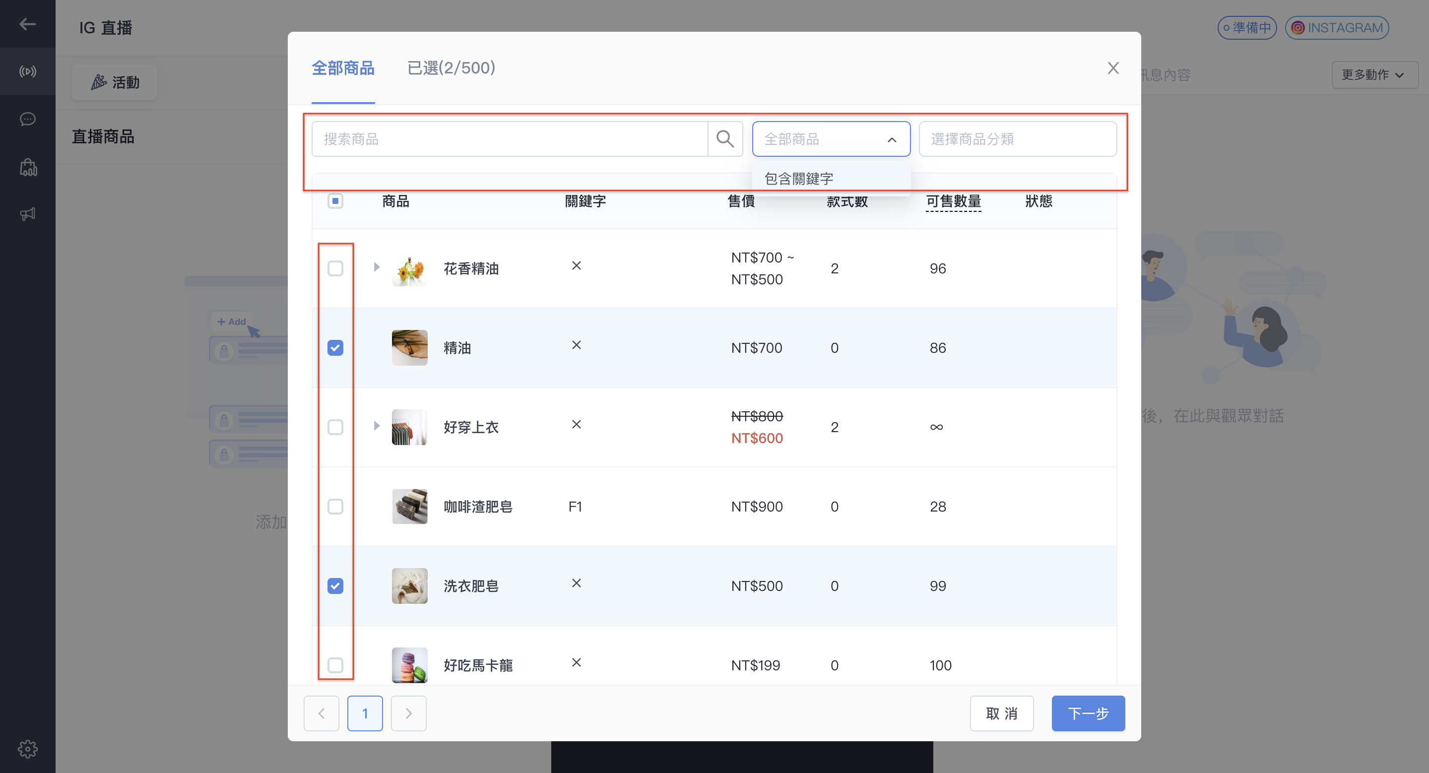Click the 取消 button

tap(1001, 713)
